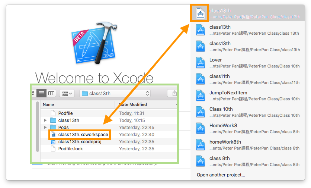Click the HomeWork8 project file icon
This screenshot has width=311, height=188.
pos(200,128)
